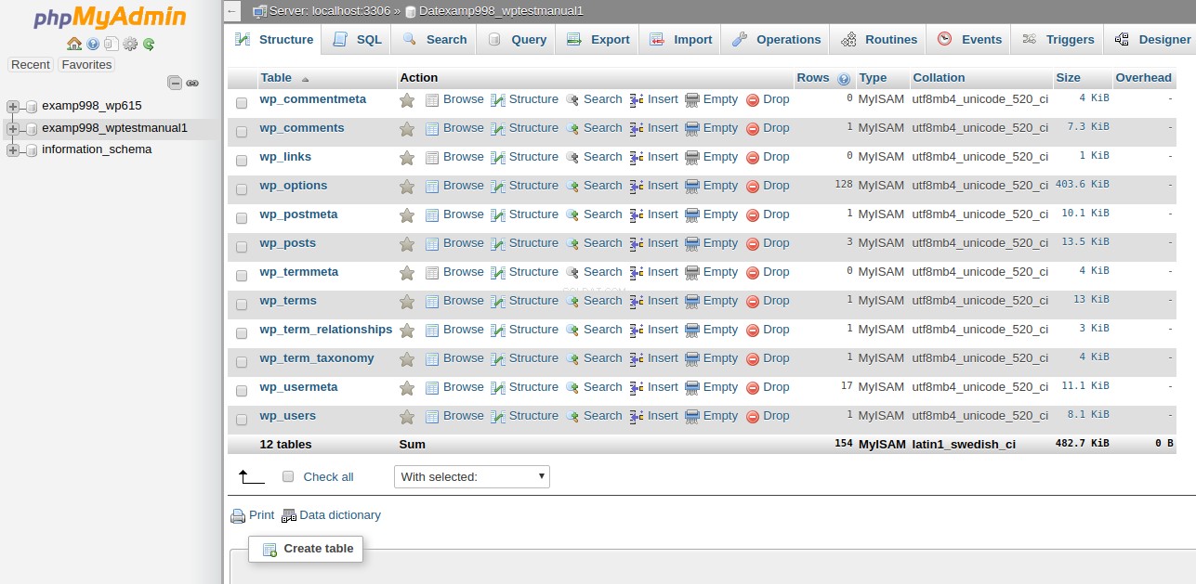Open the Triggers tab
Image resolution: width=1196 pixels, height=584 pixels.
[1058, 40]
